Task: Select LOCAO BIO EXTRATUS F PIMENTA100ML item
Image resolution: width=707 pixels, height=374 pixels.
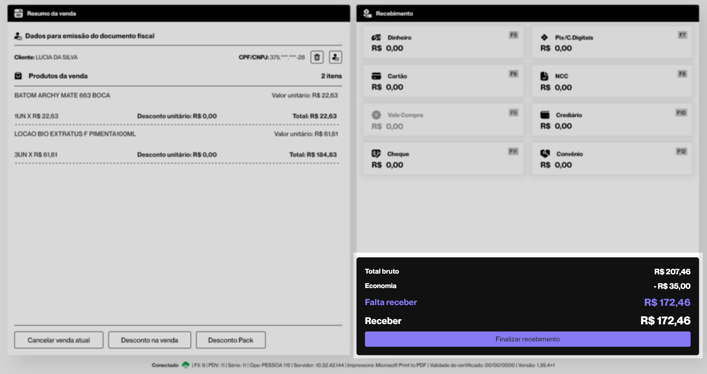Action: 75,134
